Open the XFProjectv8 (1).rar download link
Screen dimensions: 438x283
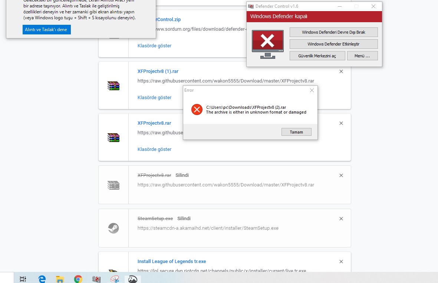[158, 71]
